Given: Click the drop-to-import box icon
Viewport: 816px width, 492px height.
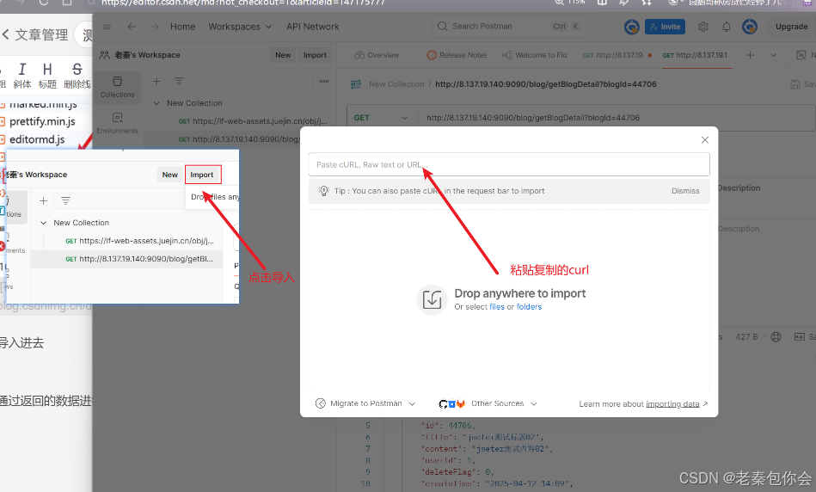Looking at the screenshot, I should [432, 299].
